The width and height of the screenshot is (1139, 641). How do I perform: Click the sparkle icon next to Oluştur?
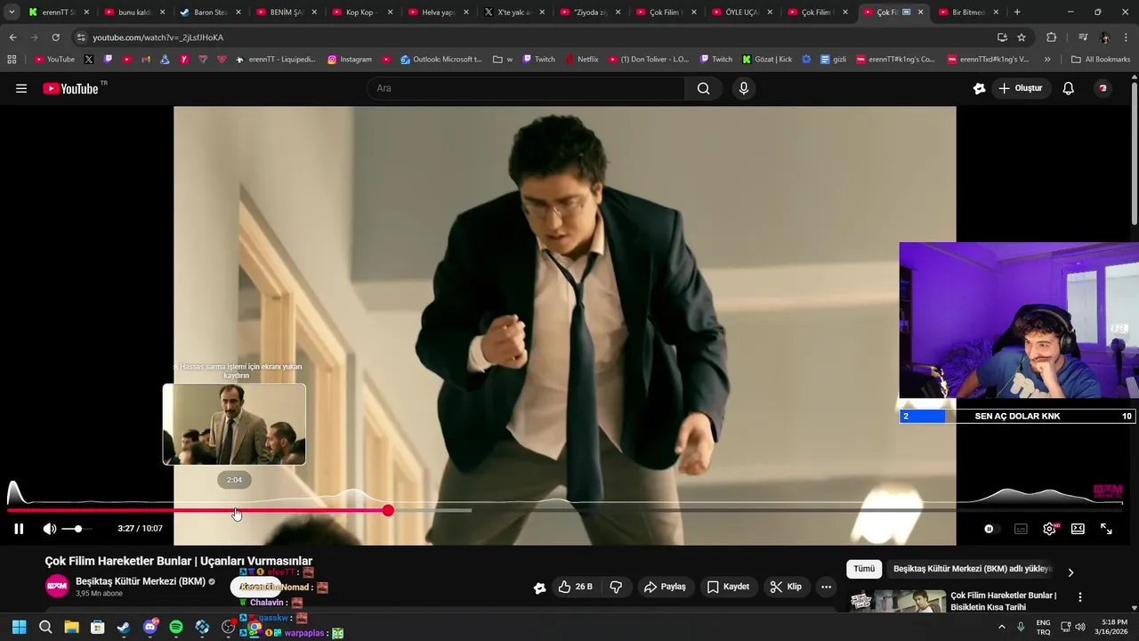tap(980, 88)
